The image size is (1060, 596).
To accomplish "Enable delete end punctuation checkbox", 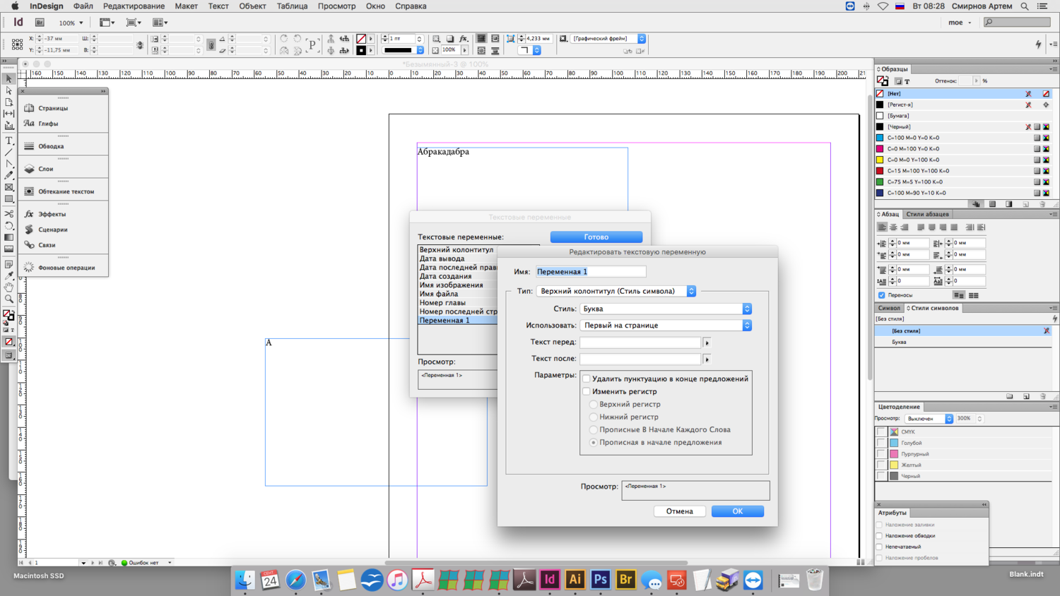I will (587, 379).
